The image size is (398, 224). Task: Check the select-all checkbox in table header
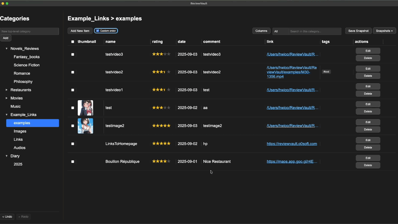[73, 42]
